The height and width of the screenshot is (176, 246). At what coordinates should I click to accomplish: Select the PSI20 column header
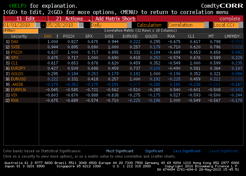click(x=69, y=36)
